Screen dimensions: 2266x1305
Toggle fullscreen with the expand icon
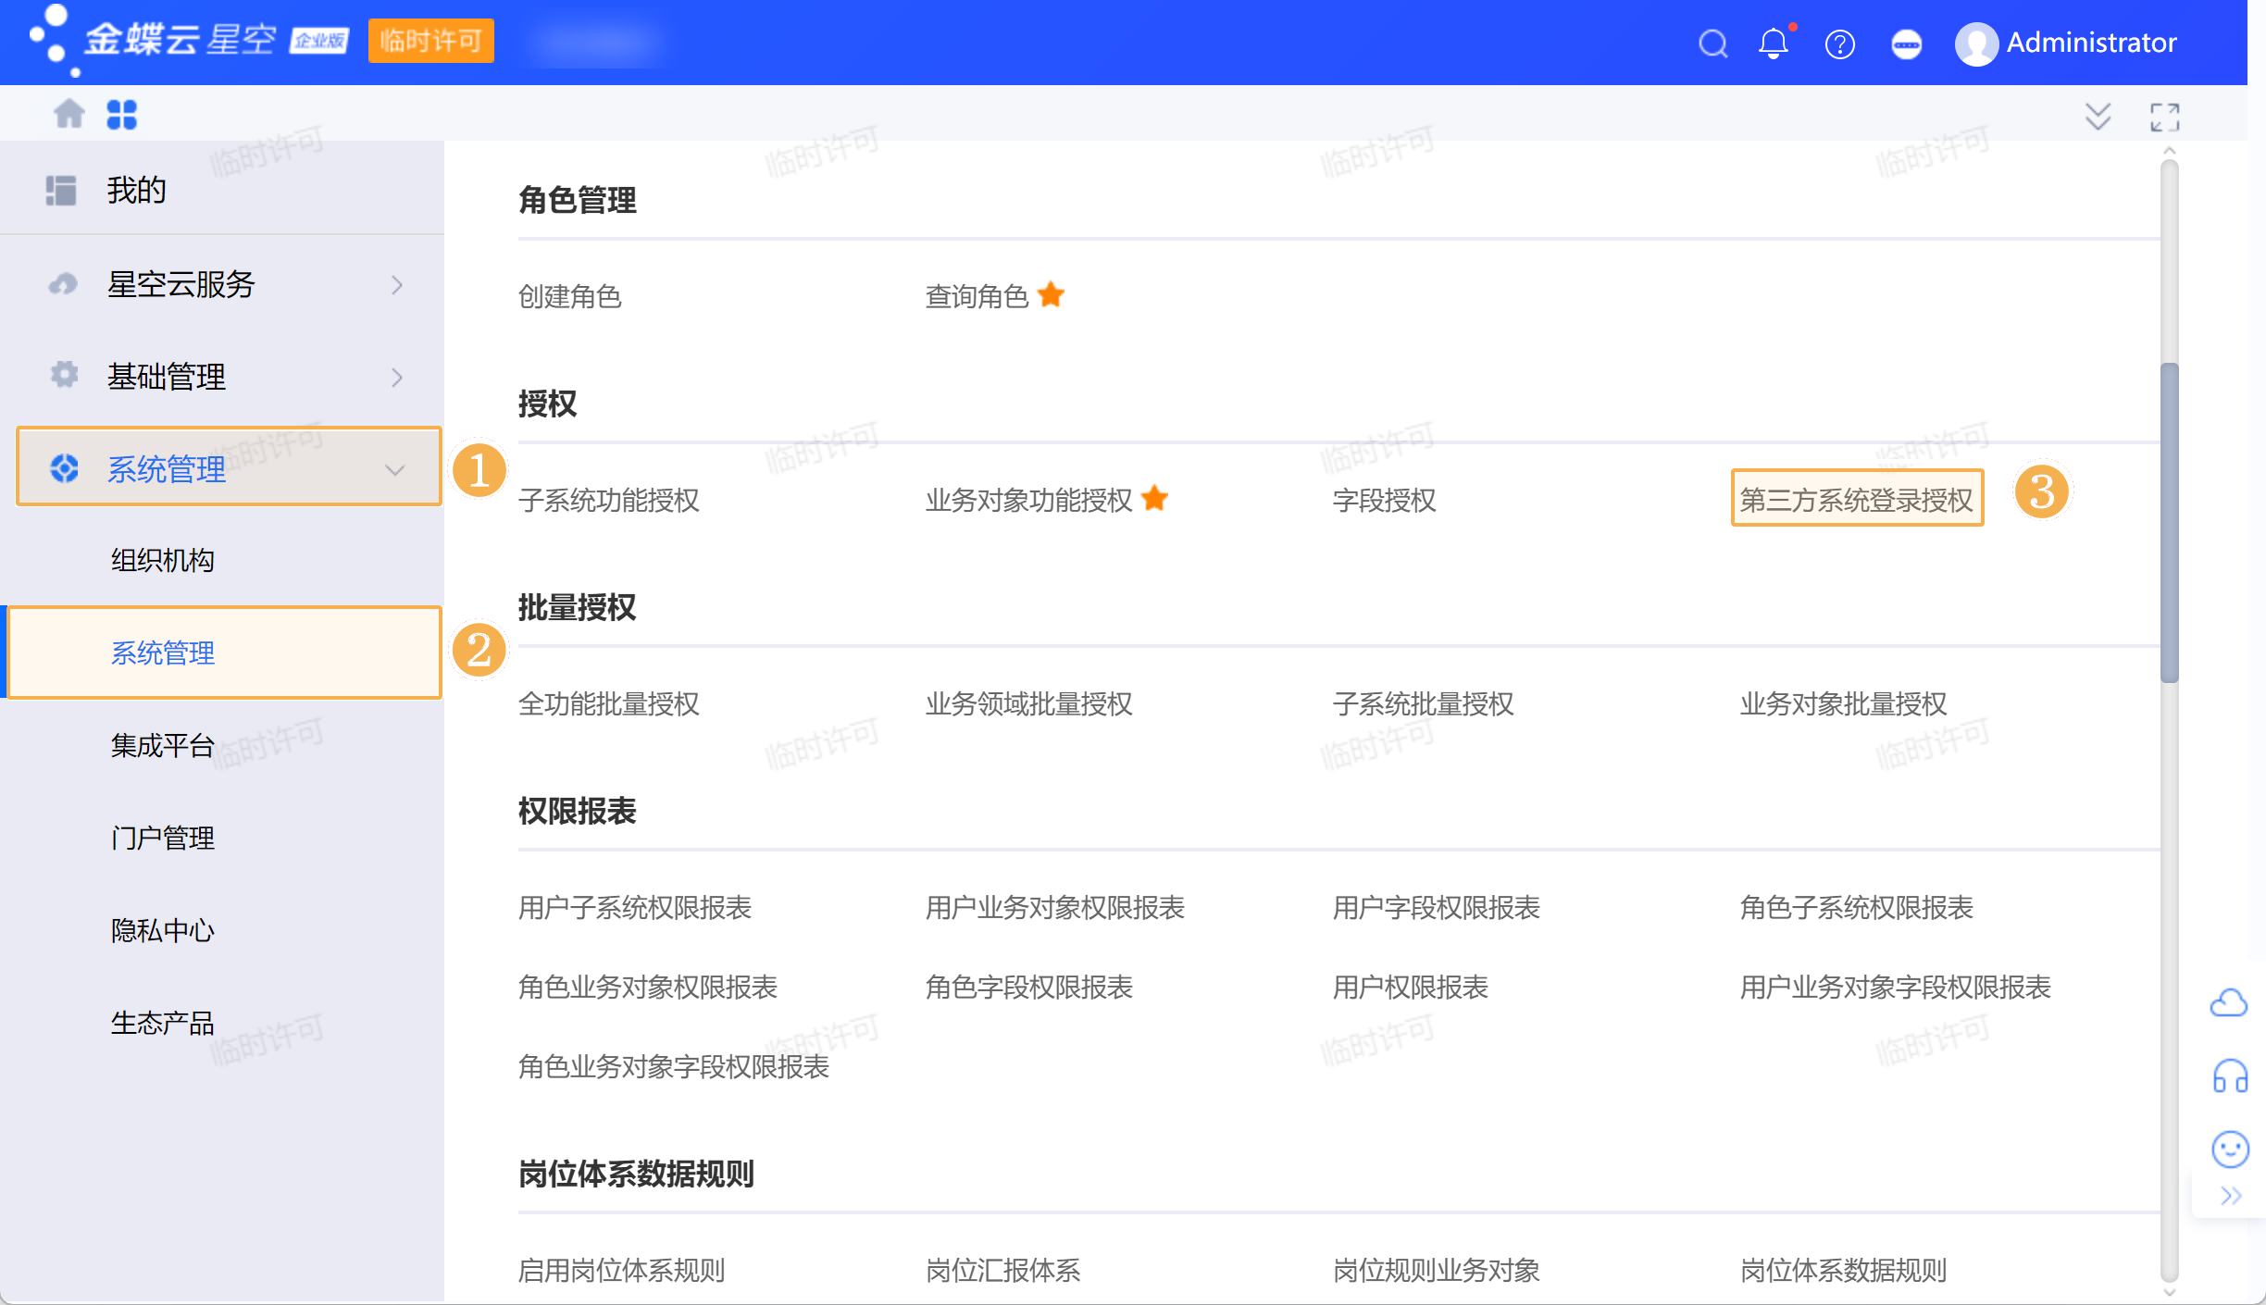(x=2164, y=118)
